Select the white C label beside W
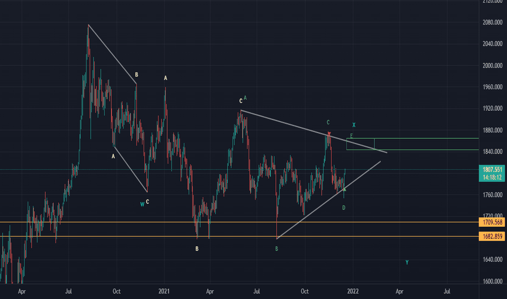The width and height of the screenshot is (507, 299). tap(147, 202)
